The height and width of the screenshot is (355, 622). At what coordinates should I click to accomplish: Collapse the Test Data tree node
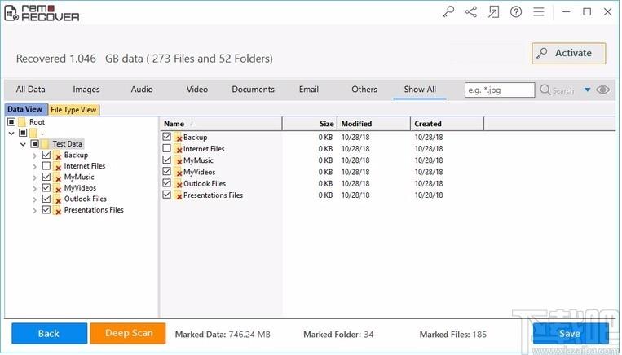[x=24, y=144]
